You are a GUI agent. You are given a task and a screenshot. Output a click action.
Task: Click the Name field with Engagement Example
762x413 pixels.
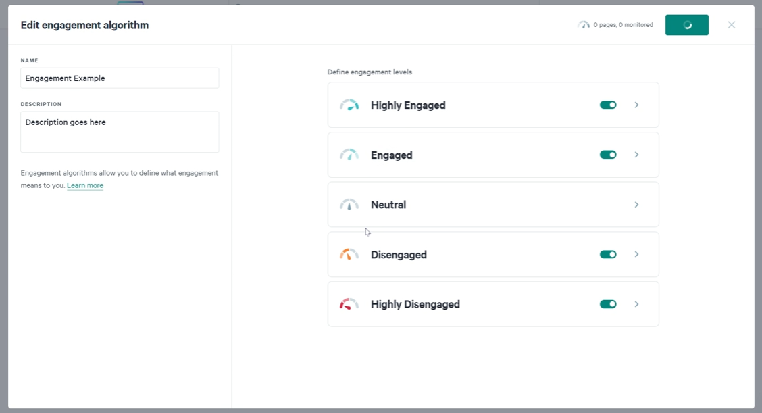(x=120, y=78)
